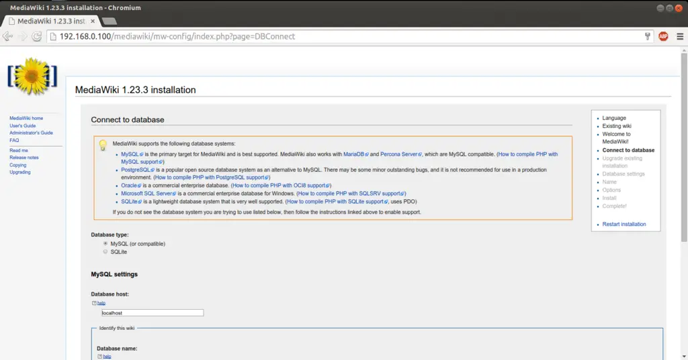Follow the SQLite link in the info box
Viewport: 688px width, 360px height.
click(132, 202)
